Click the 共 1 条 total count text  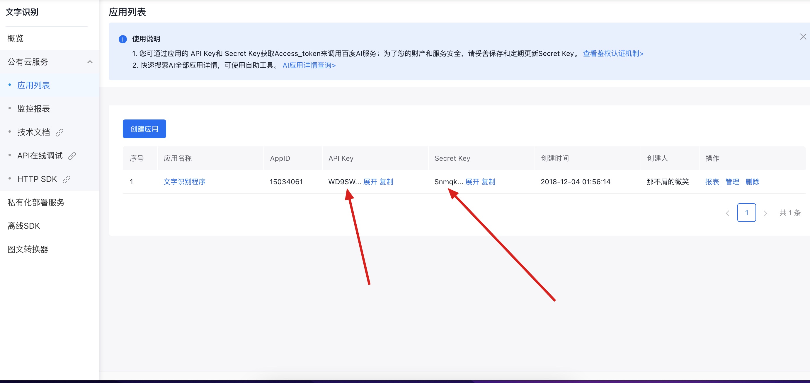789,213
